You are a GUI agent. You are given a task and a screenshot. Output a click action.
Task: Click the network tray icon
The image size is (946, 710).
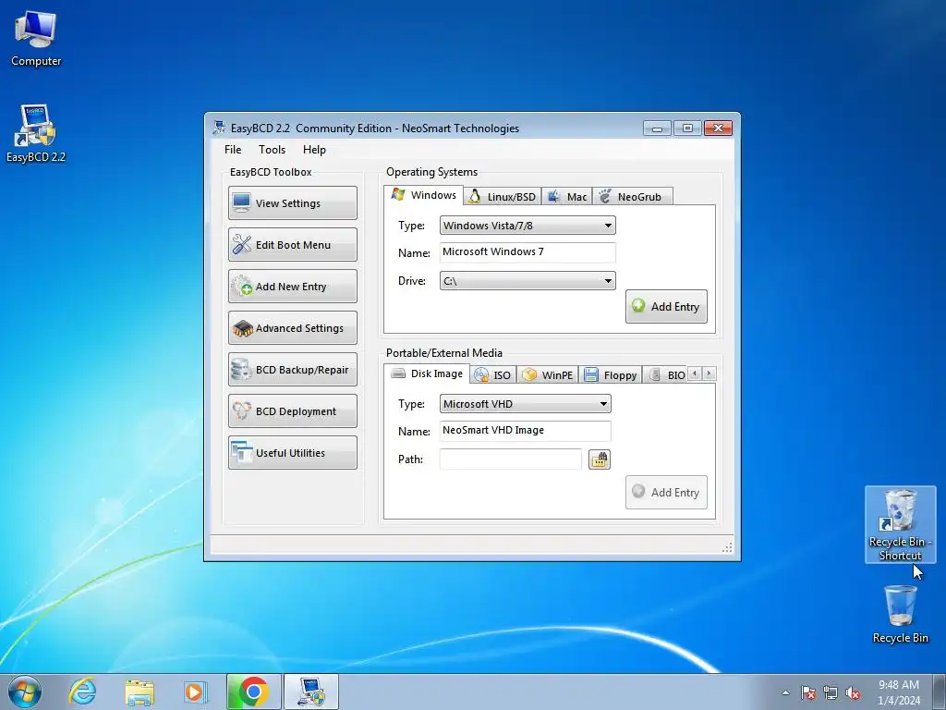point(831,692)
